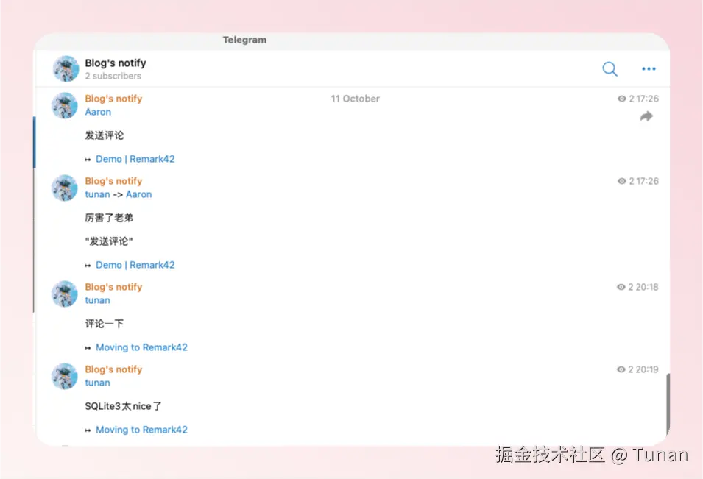Click Aaron name in tunan -> Aaron line
Image resolution: width=703 pixels, height=479 pixels.
pyautogui.click(x=138, y=194)
